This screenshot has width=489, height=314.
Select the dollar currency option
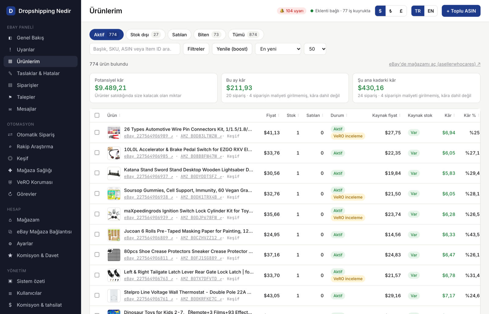tap(380, 11)
